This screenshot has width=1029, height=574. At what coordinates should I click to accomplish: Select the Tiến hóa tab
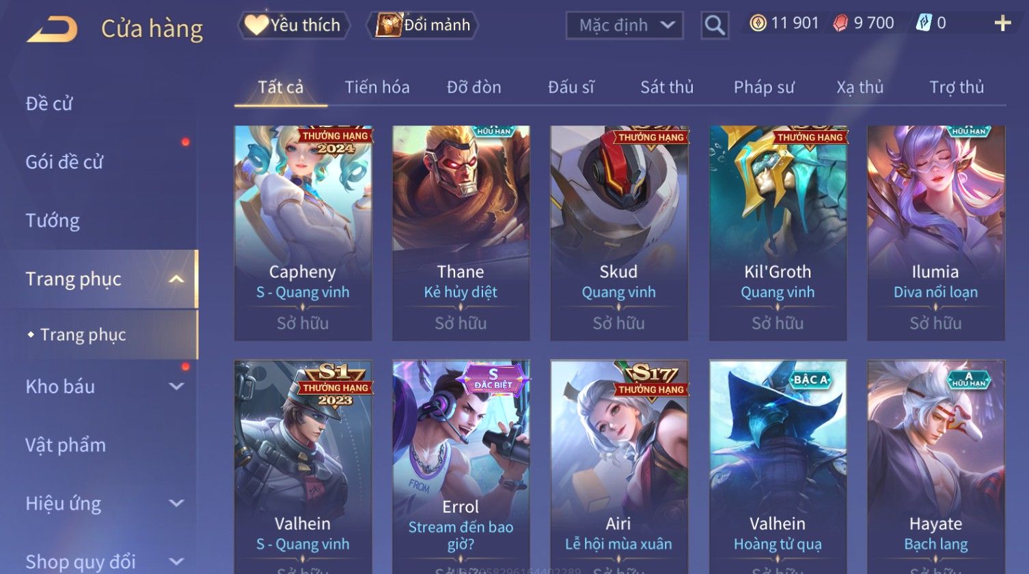point(377,87)
